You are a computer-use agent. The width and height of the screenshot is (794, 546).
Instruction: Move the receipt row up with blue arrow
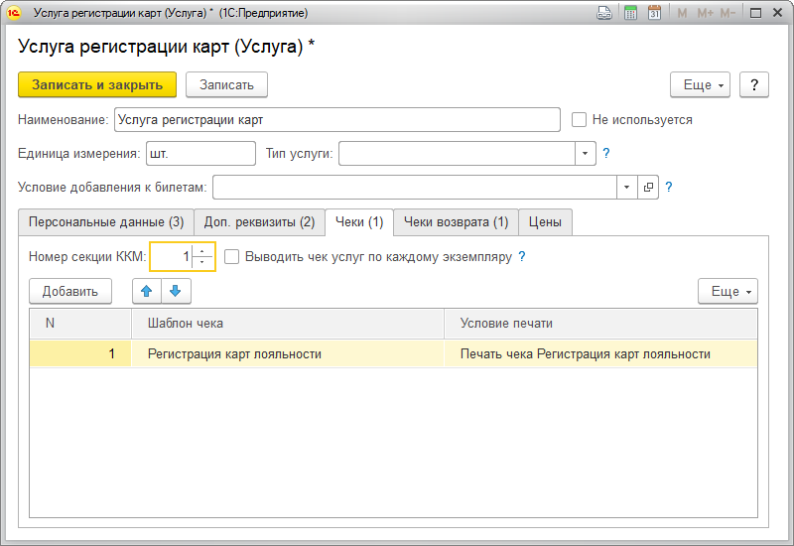(x=147, y=291)
